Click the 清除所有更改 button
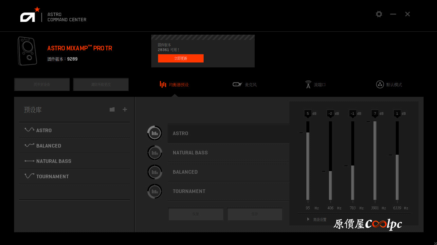The image size is (437, 245). [x=101, y=84]
